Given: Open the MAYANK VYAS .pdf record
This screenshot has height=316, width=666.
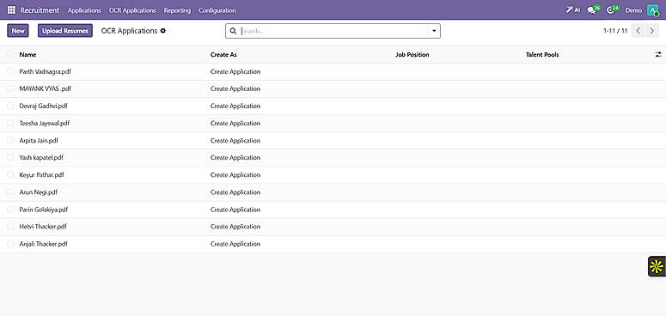Looking at the screenshot, I should 45,88.
